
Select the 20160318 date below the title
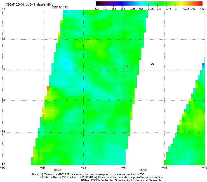pos(61,7)
